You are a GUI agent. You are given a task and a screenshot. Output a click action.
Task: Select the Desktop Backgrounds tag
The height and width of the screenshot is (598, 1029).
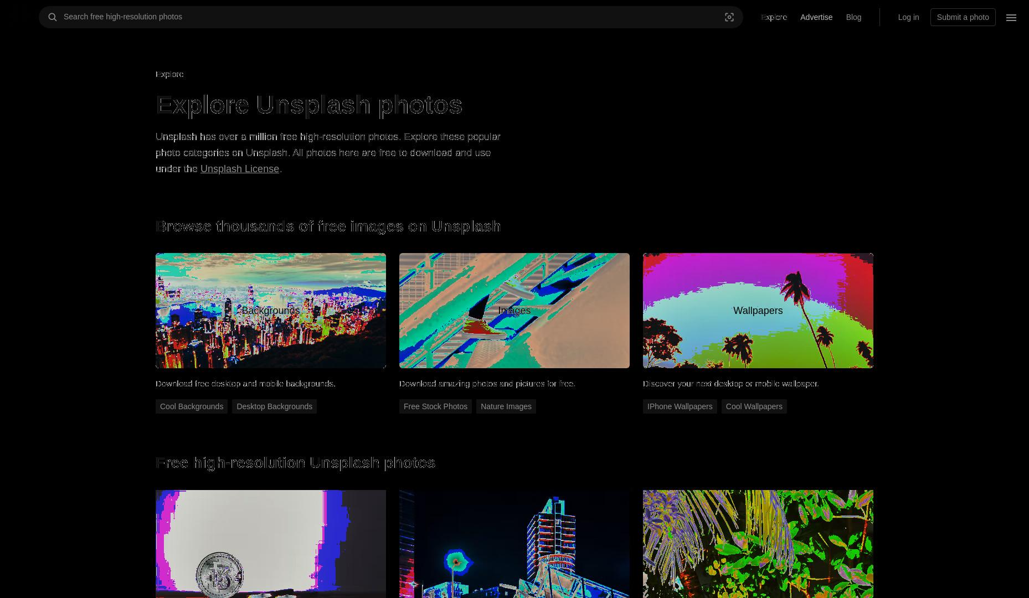coord(274,406)
